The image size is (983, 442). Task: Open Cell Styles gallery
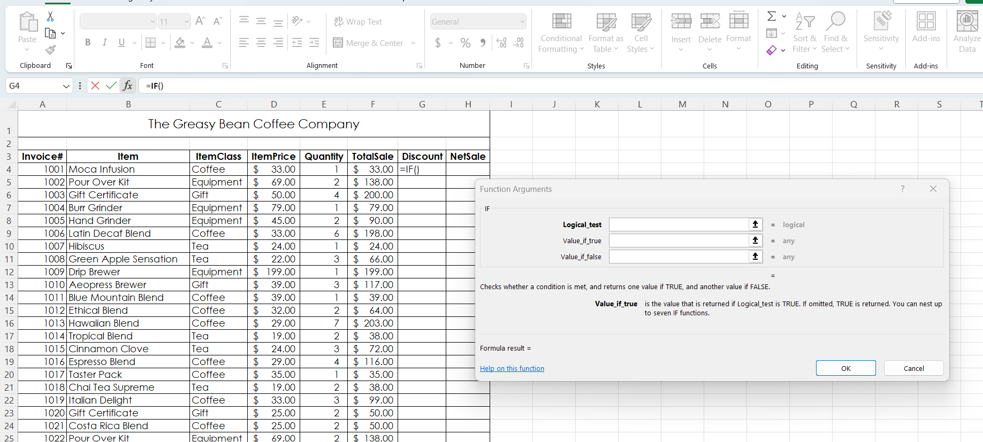pyautogui.click(x=641, y=32)
